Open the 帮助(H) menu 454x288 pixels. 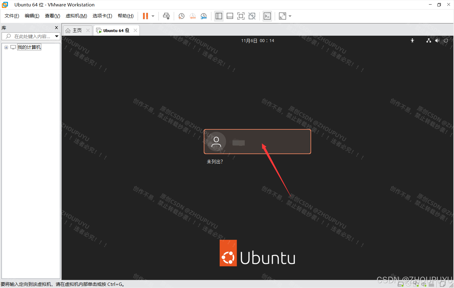(126, 16)
